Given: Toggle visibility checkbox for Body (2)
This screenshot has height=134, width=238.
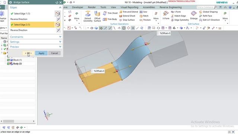Looking at the screenshot, I should (8, 64).
